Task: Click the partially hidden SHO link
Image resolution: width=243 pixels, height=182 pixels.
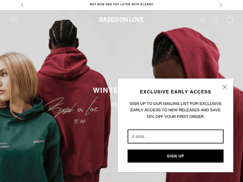Action: click(114, 104)
